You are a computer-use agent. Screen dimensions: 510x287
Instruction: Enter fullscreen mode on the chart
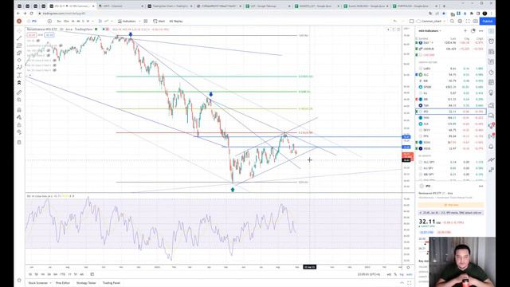pos(468,22)
